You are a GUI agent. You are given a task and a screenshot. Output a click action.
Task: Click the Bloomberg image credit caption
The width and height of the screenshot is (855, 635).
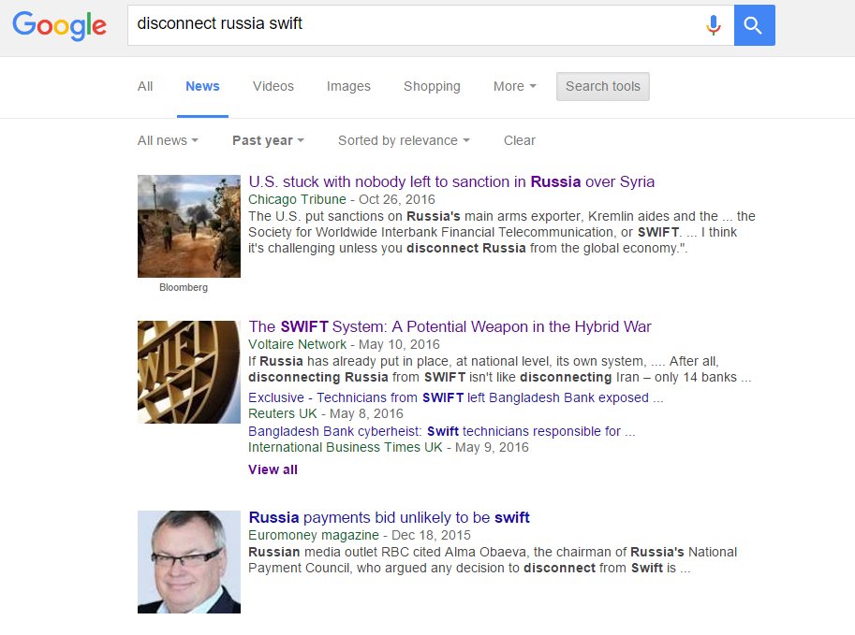[x=184, y=287]
